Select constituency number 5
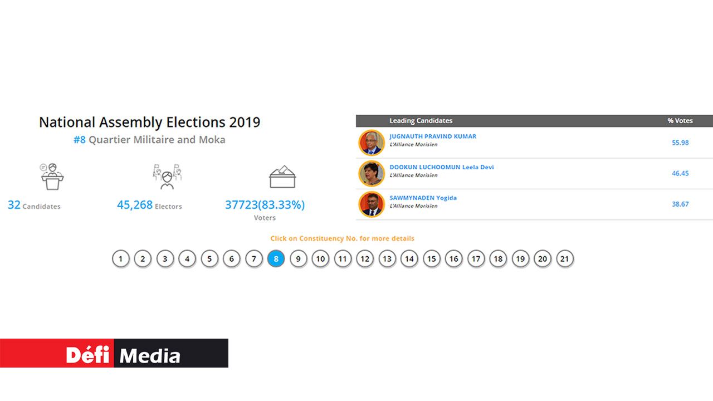The height and width of the screenshot is (401, 713). coord(209,259)
